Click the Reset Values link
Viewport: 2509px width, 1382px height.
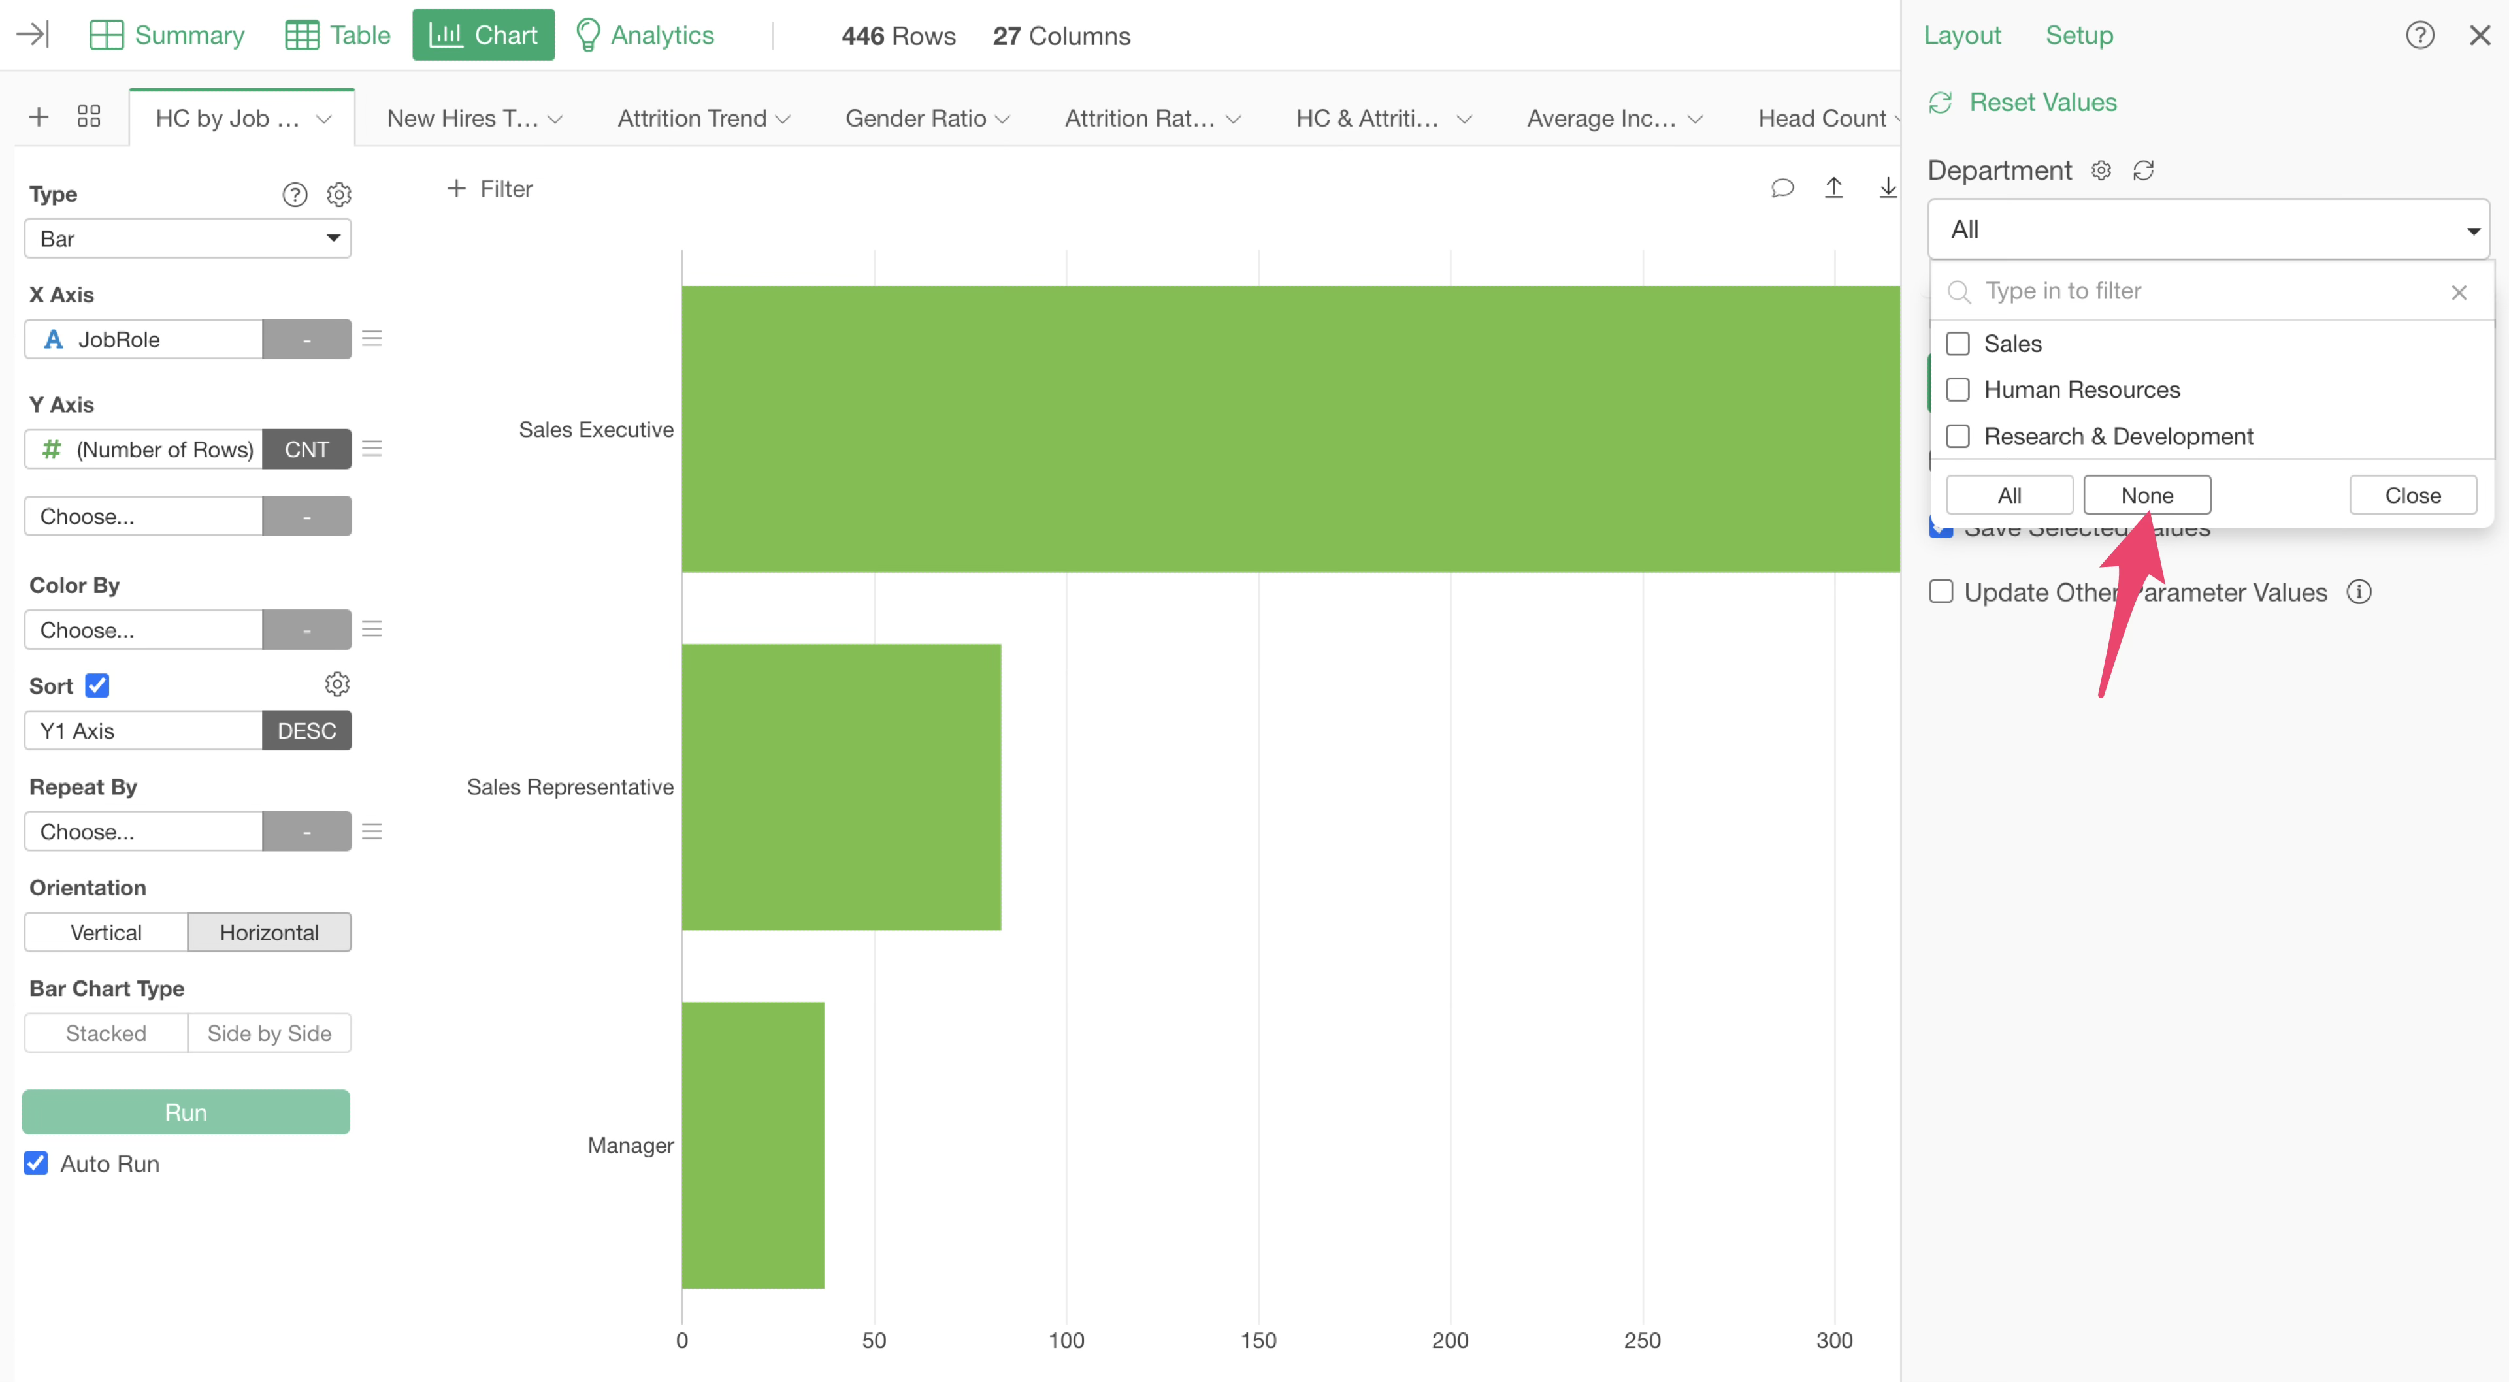click(2042, 103)
